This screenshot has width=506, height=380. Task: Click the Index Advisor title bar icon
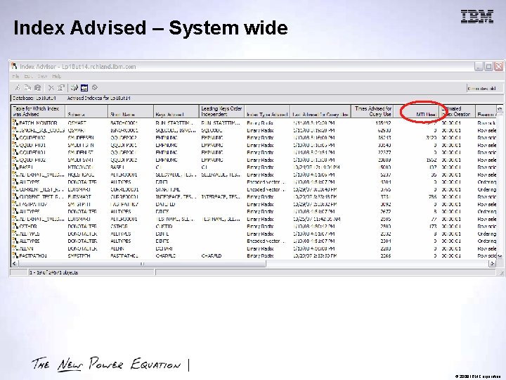(14, 66)
